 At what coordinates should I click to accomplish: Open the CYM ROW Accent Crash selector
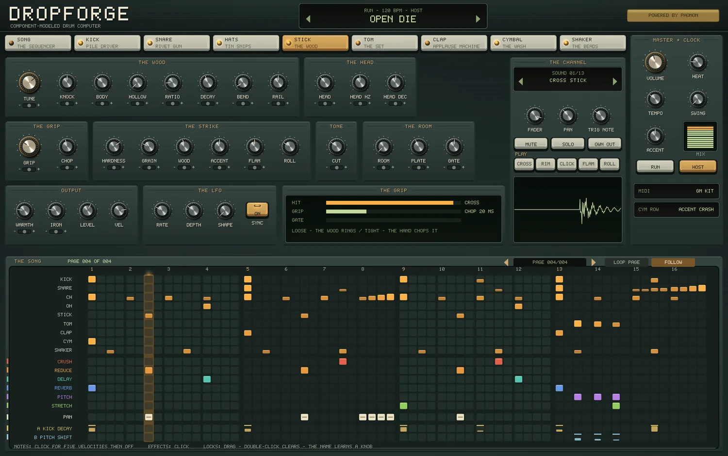pos(677,210)
